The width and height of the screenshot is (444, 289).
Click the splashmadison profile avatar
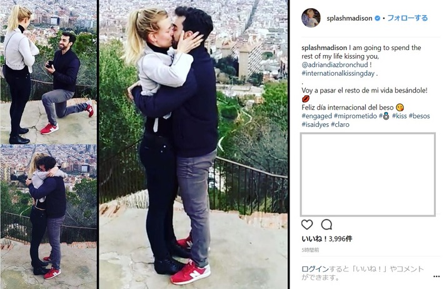tap(311, 18)
